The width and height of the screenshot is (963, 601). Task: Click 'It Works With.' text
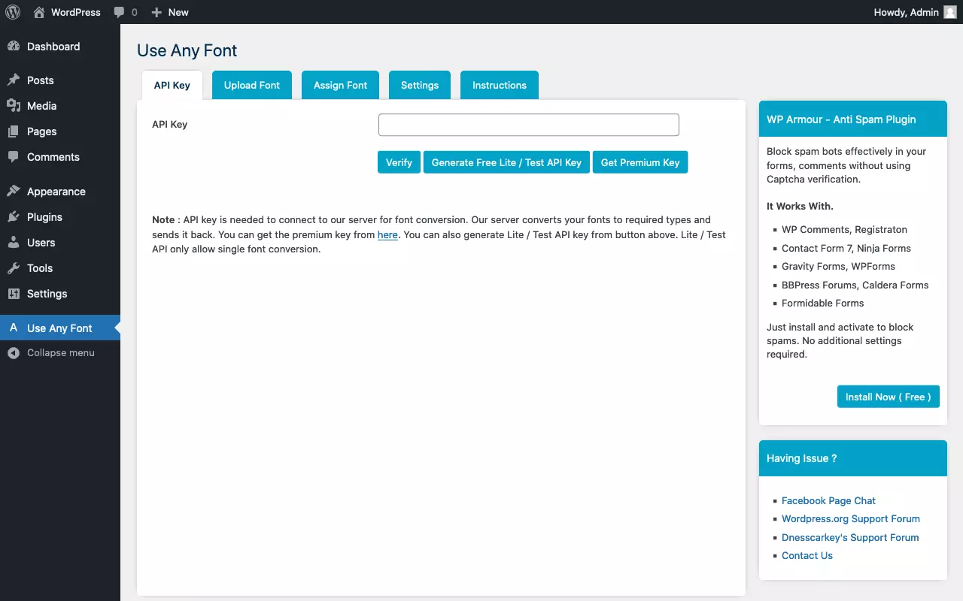click(x=800, y=206)
